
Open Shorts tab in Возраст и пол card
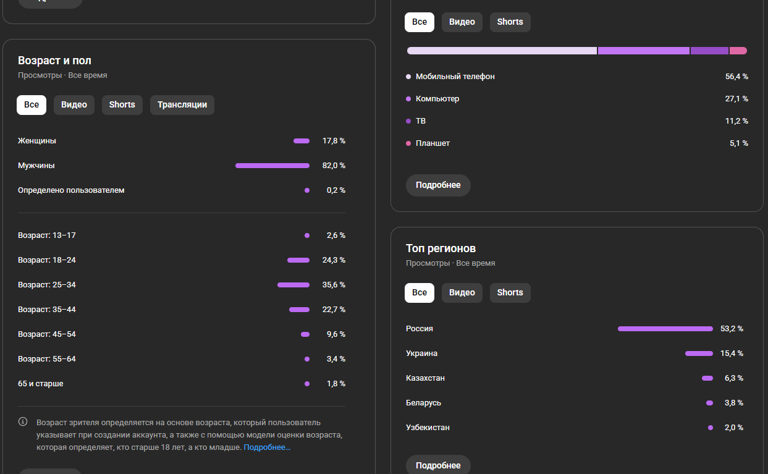point(122,104)
